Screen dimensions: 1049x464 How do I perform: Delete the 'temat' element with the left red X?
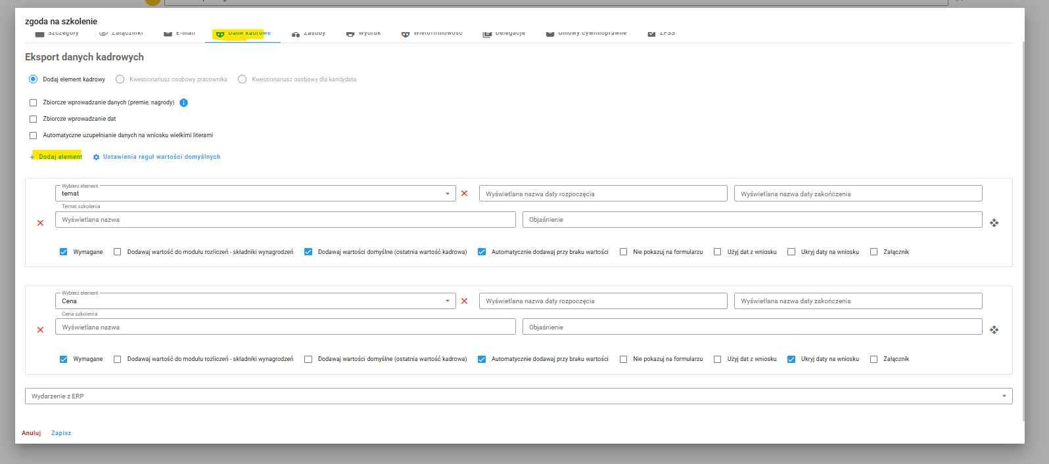pos(40,223)
